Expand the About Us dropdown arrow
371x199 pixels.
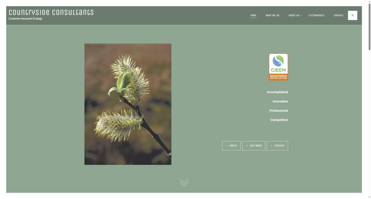[301, 16]
